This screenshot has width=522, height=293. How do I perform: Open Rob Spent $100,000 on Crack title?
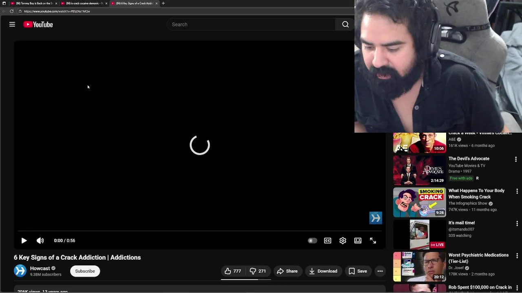[x=480, y=287]
